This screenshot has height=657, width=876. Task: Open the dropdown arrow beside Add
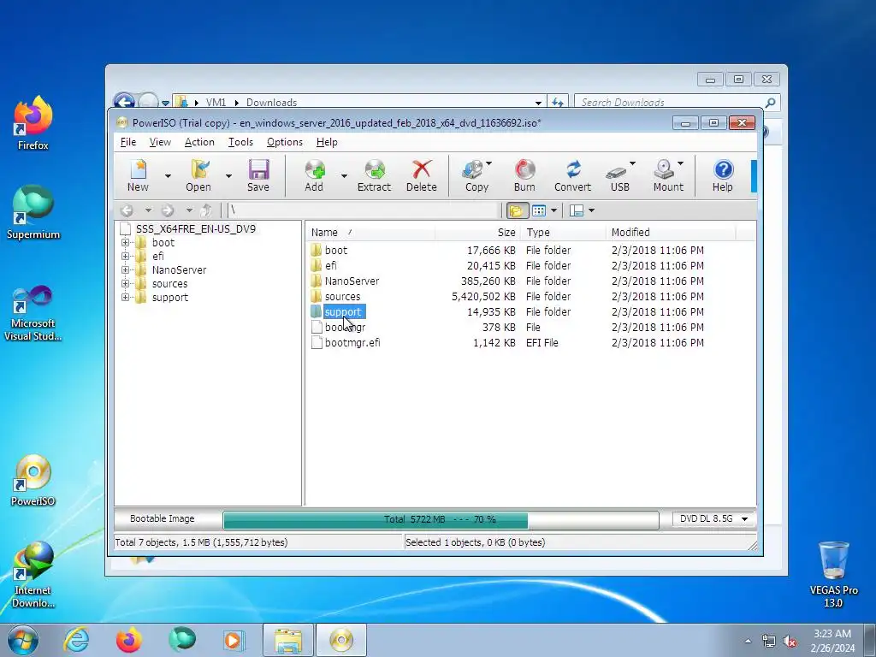tap(344, 176)
